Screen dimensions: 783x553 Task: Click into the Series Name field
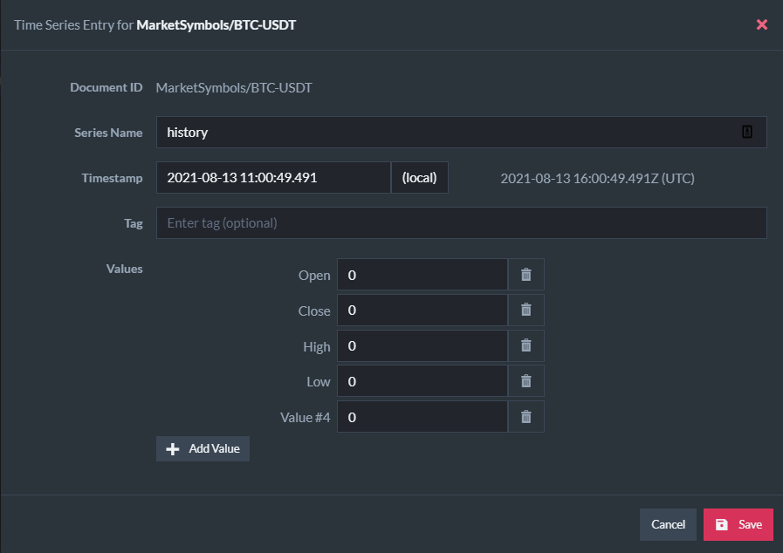pyautogui.click(x=445, y=133)
